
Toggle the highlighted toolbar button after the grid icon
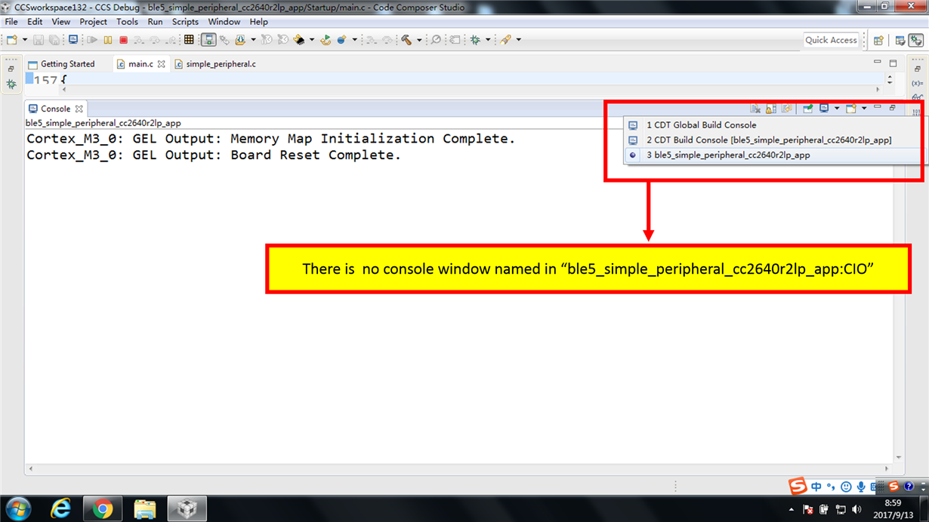pos(209,40)
